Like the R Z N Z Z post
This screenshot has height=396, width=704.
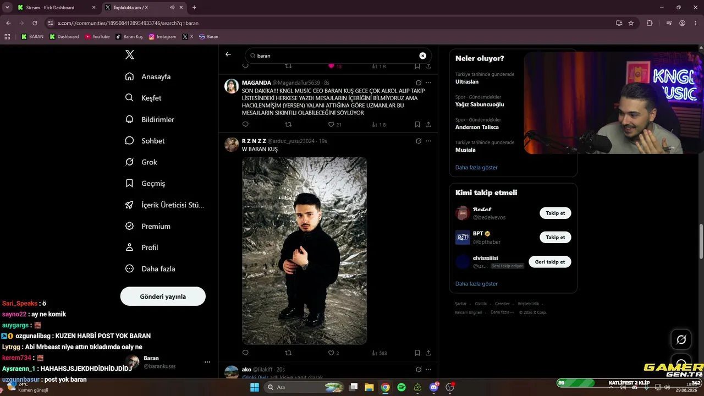click(x=333, y=353)
